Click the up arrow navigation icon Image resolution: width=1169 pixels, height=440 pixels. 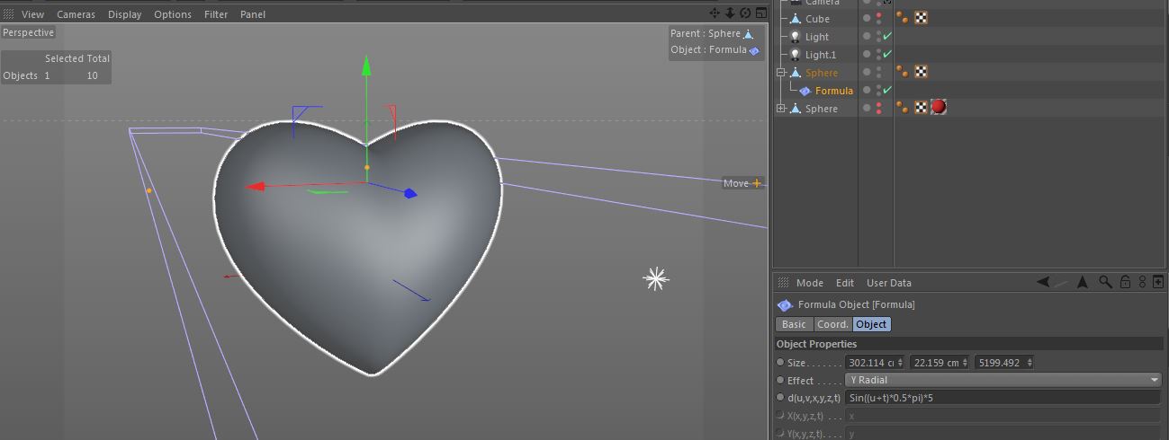click(1083, 282)
